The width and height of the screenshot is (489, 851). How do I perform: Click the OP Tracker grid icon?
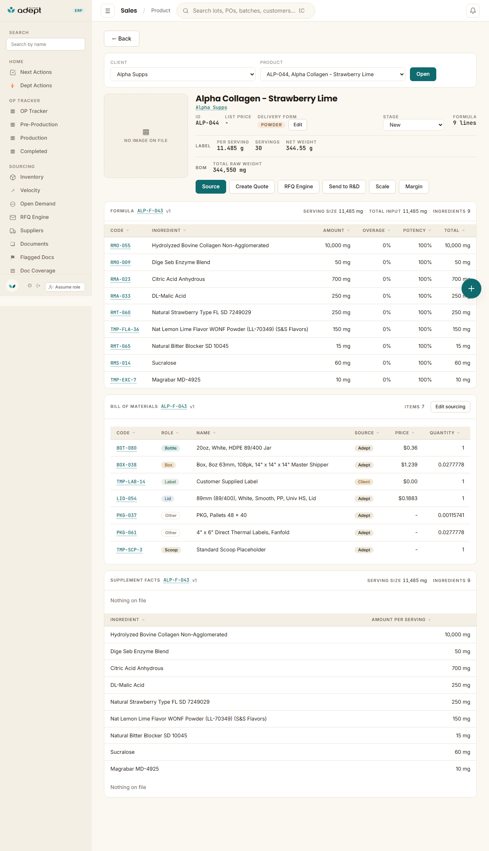(13, 111)
